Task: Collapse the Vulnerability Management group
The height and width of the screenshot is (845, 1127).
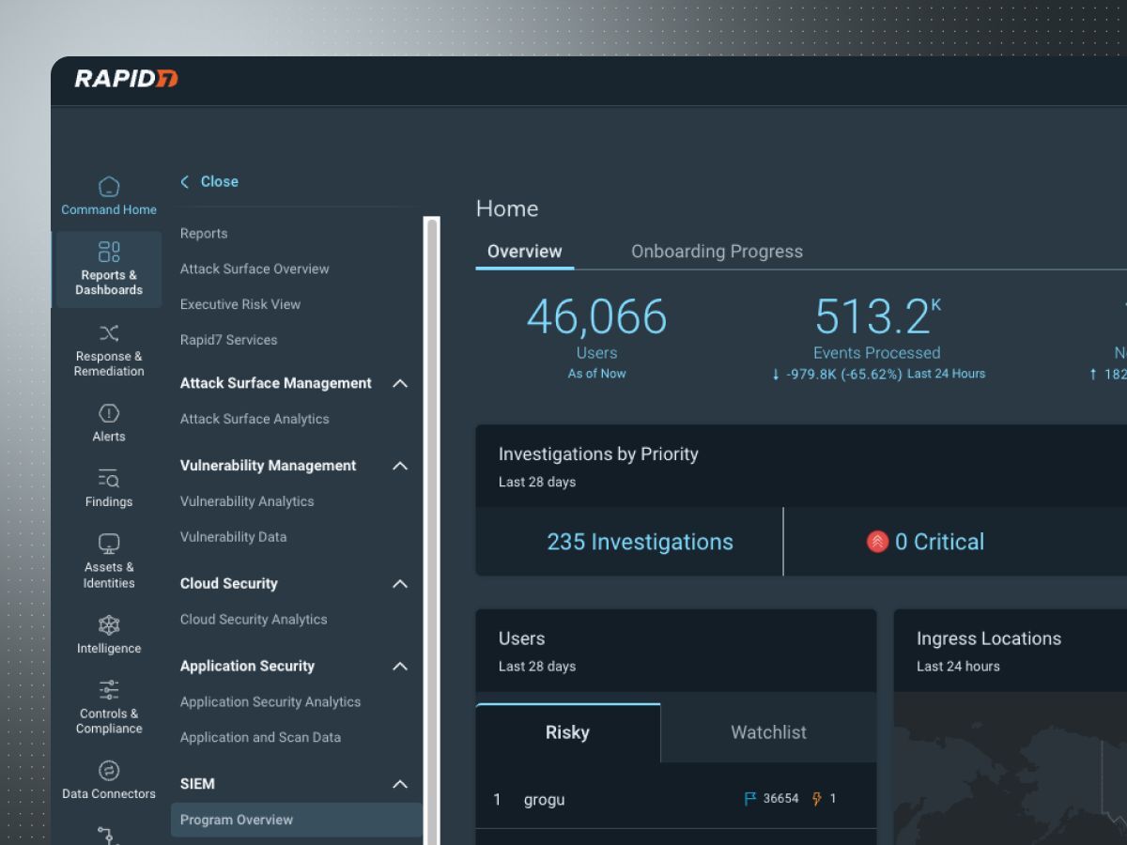Action: 400,466
